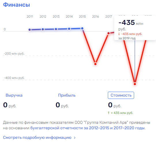Viewport: 156px width, 142px height.
Task: Click the 2011 data point on chart
Action: click(x=30, y=29)
